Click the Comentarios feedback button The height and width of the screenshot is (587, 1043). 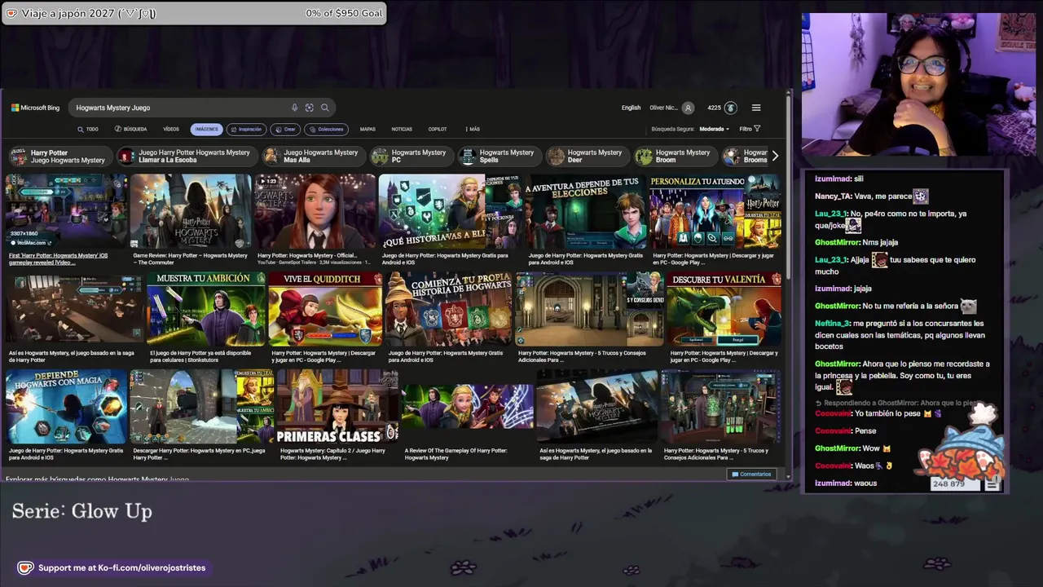click(751, 474)
